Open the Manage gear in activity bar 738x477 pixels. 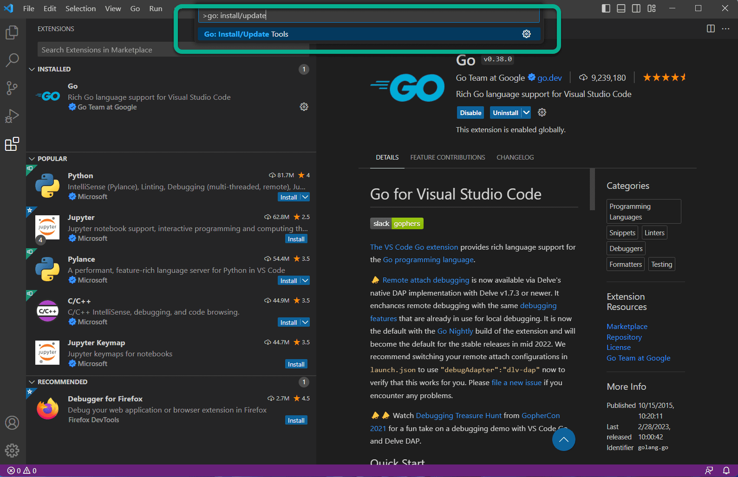click(12, 451)
